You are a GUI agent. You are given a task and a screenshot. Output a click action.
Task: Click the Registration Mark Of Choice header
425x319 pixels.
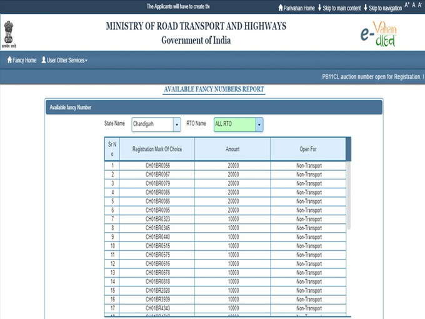[157, 149]
